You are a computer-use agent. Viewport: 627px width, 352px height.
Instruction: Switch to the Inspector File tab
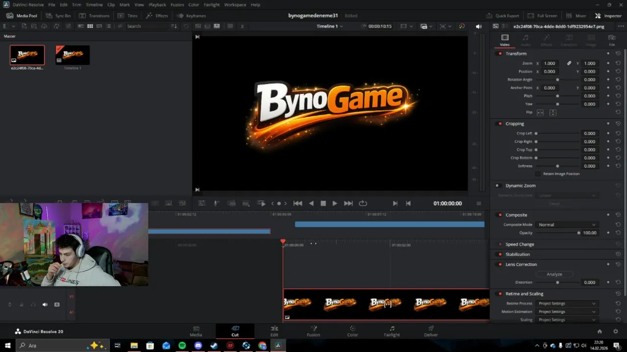coord(612,40)
